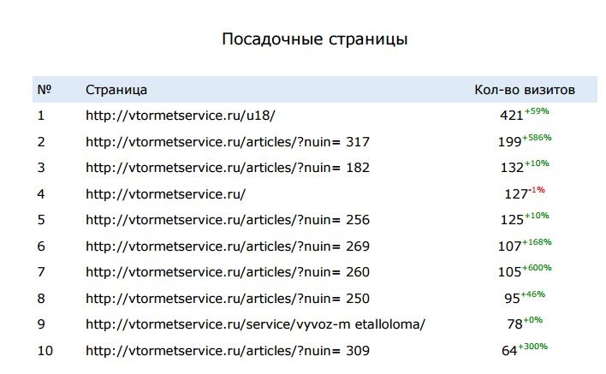Click the +600% change indicator
The height and width of the screenshot is (374, 606).
pos(538,268)
